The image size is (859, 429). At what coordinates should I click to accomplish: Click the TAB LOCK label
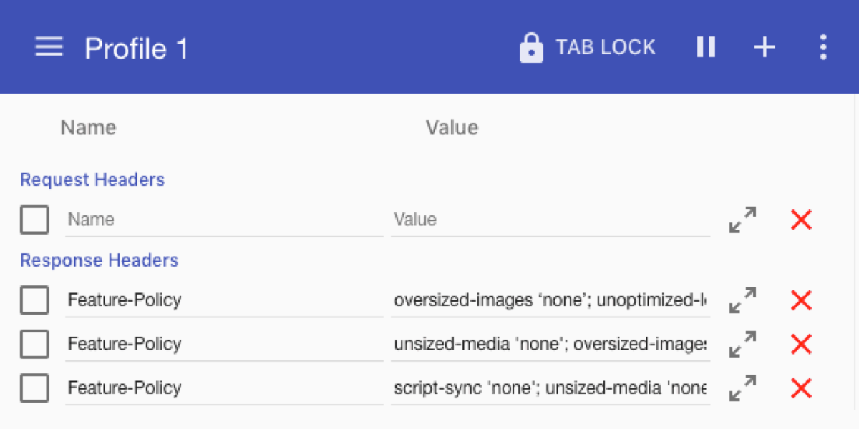point(606,48)
